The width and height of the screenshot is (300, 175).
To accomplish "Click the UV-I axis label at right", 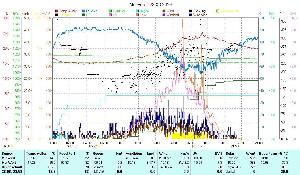I will [292, 13].
